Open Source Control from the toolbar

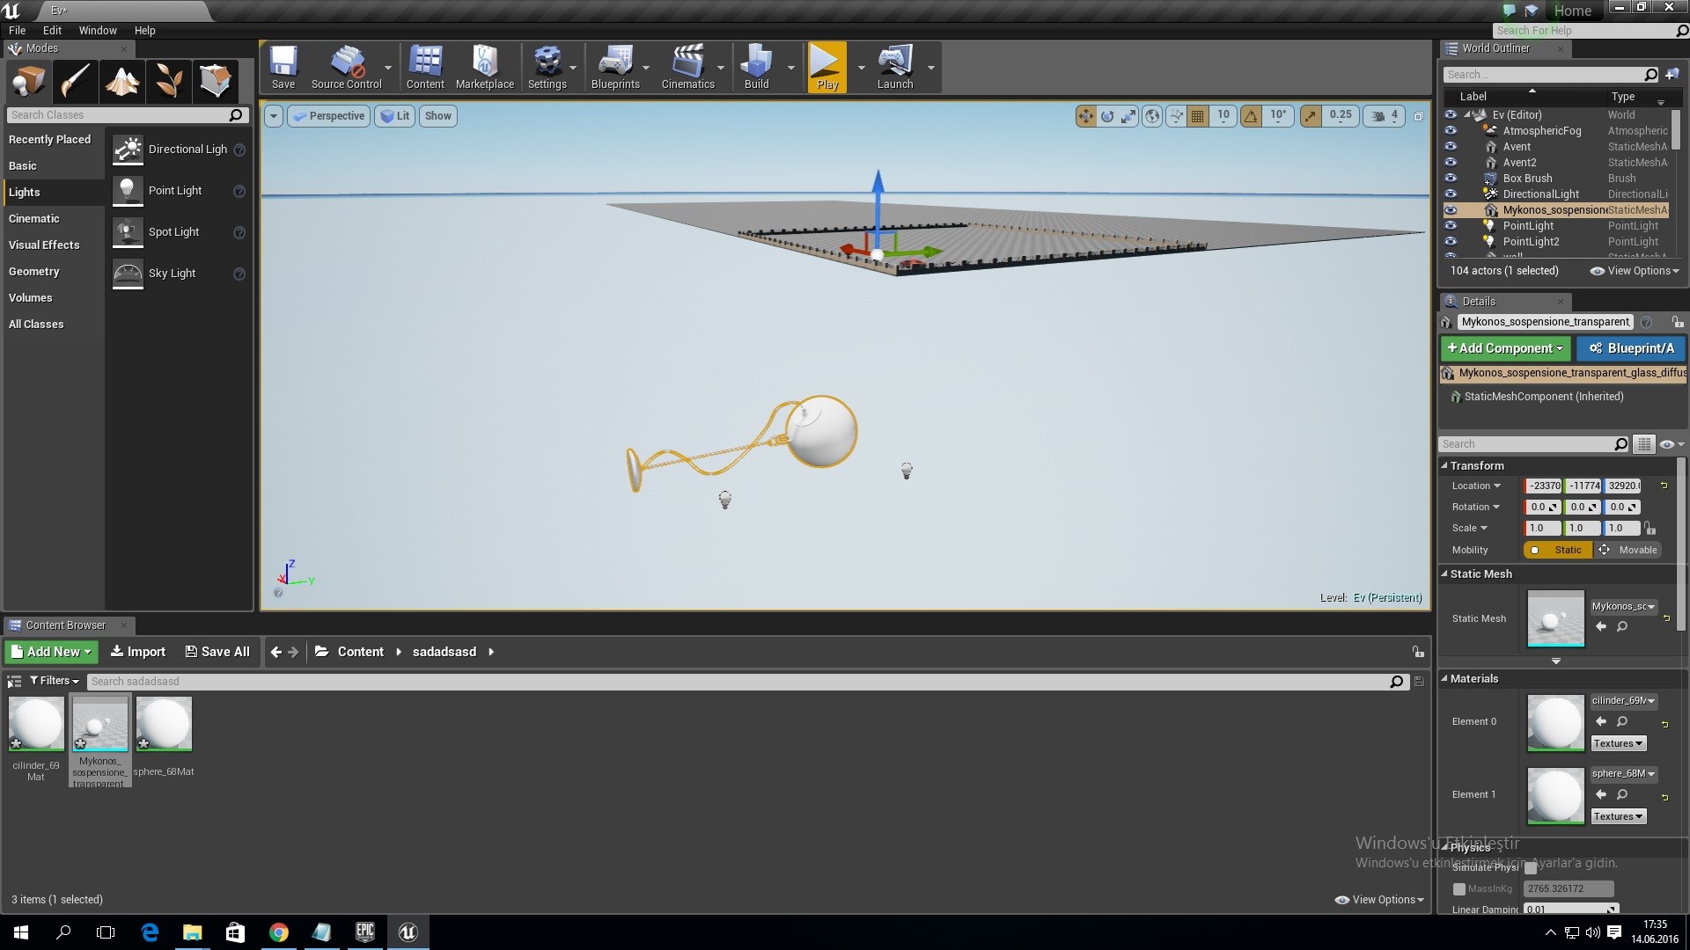346,68
